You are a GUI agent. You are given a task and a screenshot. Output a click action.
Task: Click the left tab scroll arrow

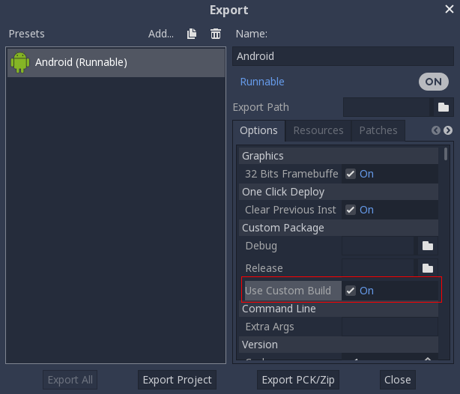pos(435,130)
